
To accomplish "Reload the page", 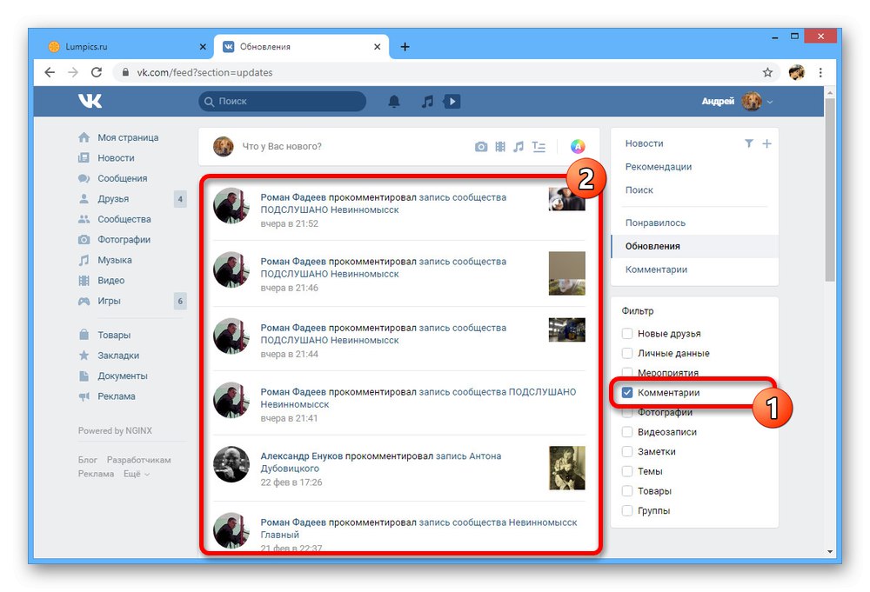I will 97,72.
